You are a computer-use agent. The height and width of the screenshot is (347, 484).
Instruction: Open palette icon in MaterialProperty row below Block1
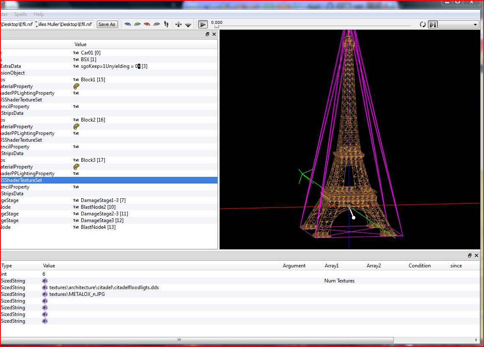pos(76,86)
